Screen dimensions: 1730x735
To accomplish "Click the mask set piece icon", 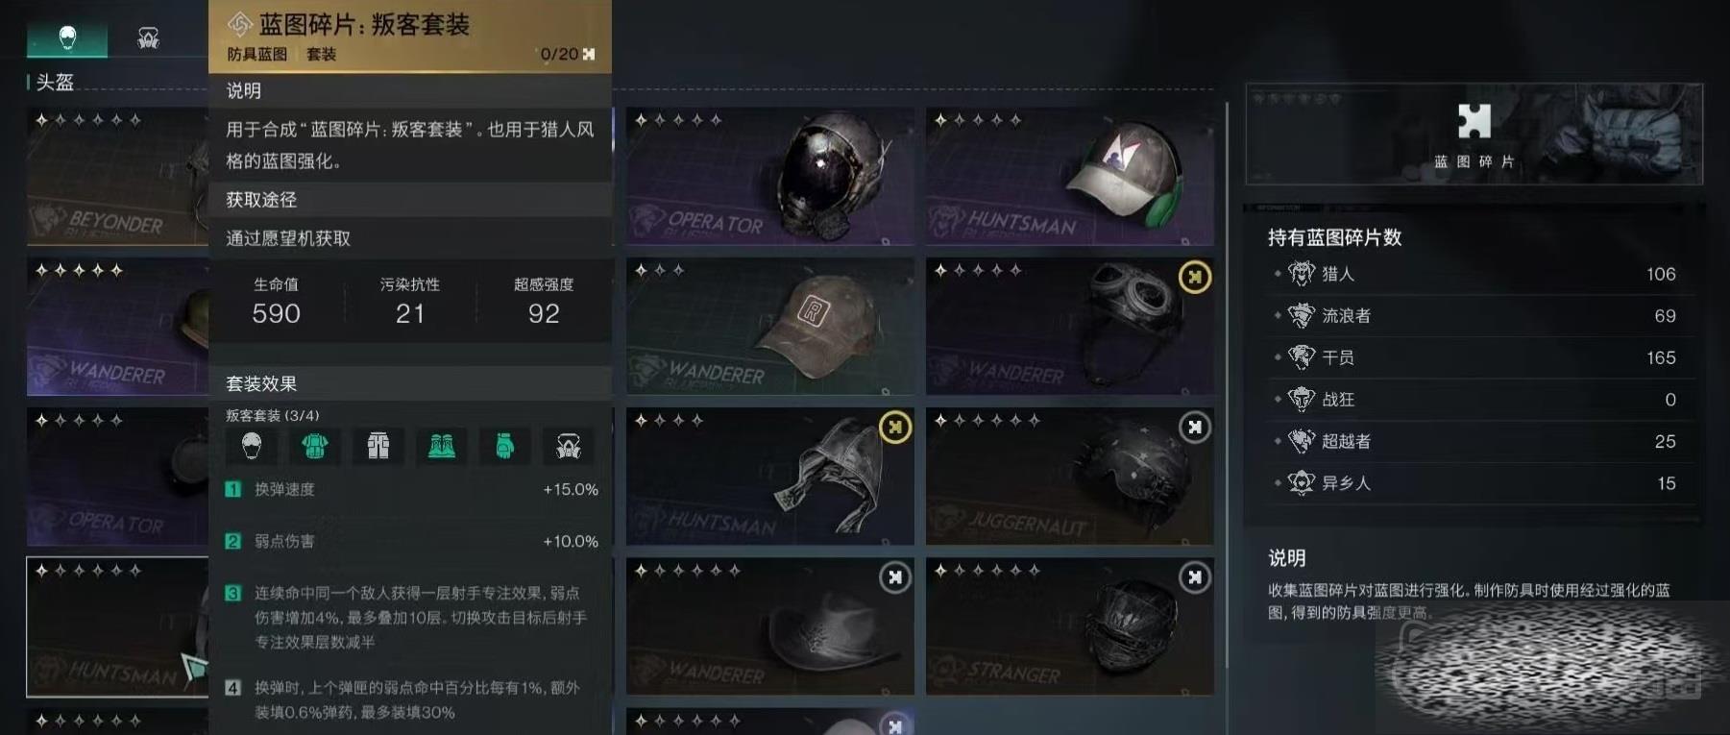I will click(x=569, y=446).
